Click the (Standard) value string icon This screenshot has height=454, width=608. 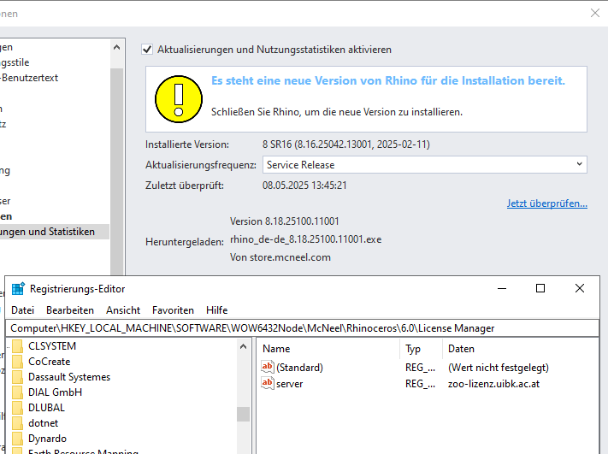(268, 367)
